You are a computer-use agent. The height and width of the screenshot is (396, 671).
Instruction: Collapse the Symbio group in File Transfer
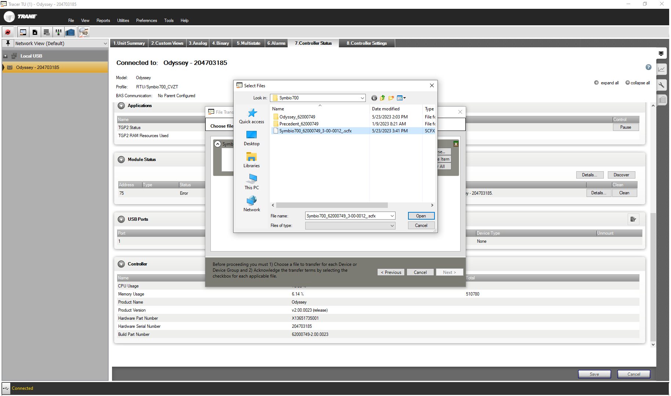click(x=218, y=144)
